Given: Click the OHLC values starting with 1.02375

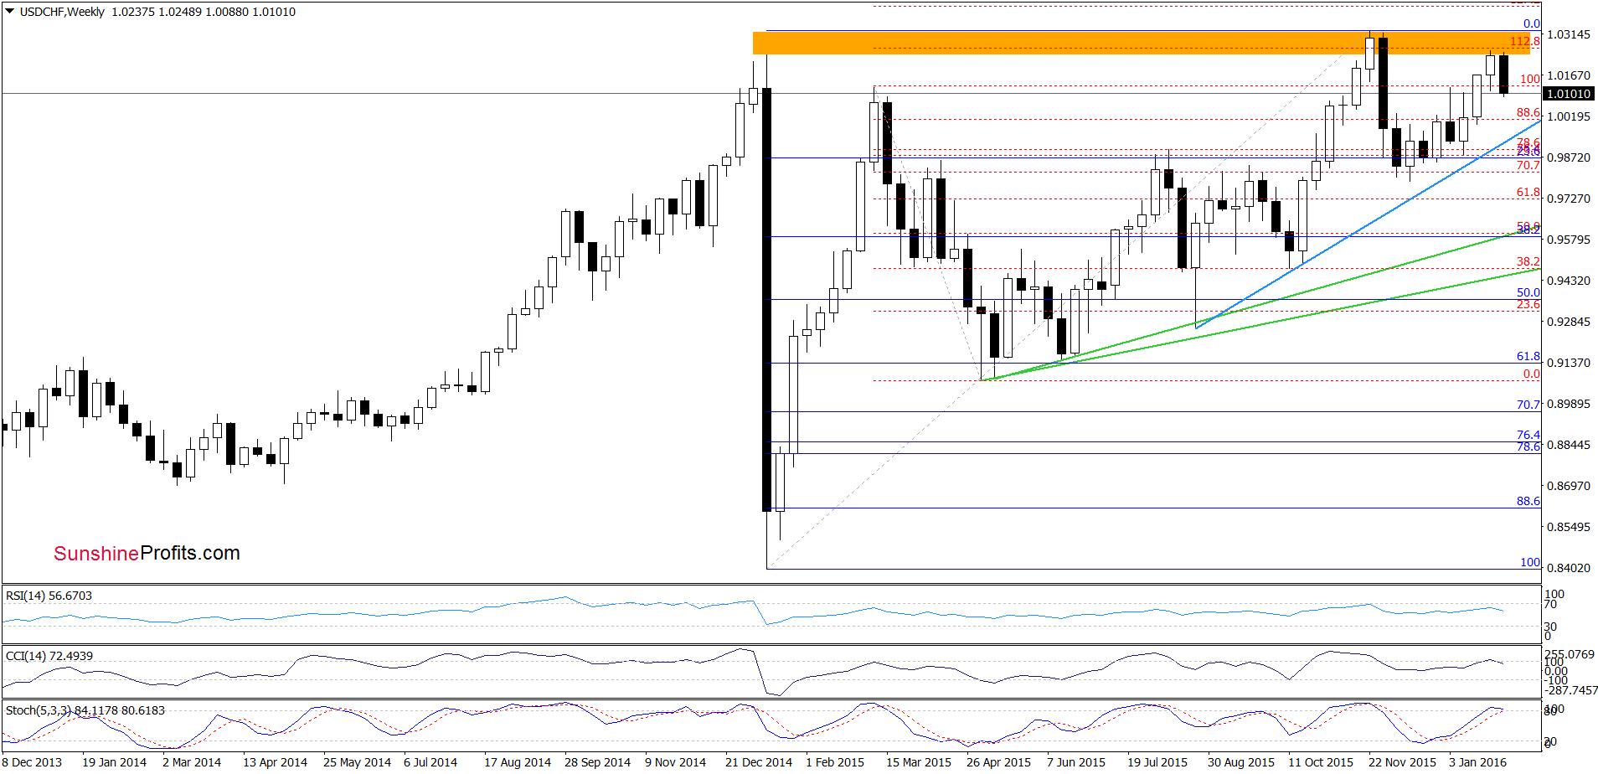Looking at the screenshot, I should click(x=204, y=12).
